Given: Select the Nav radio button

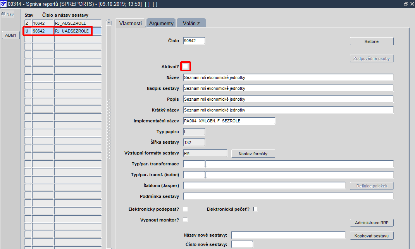Looking at the screenshot, I should point(3,14).
